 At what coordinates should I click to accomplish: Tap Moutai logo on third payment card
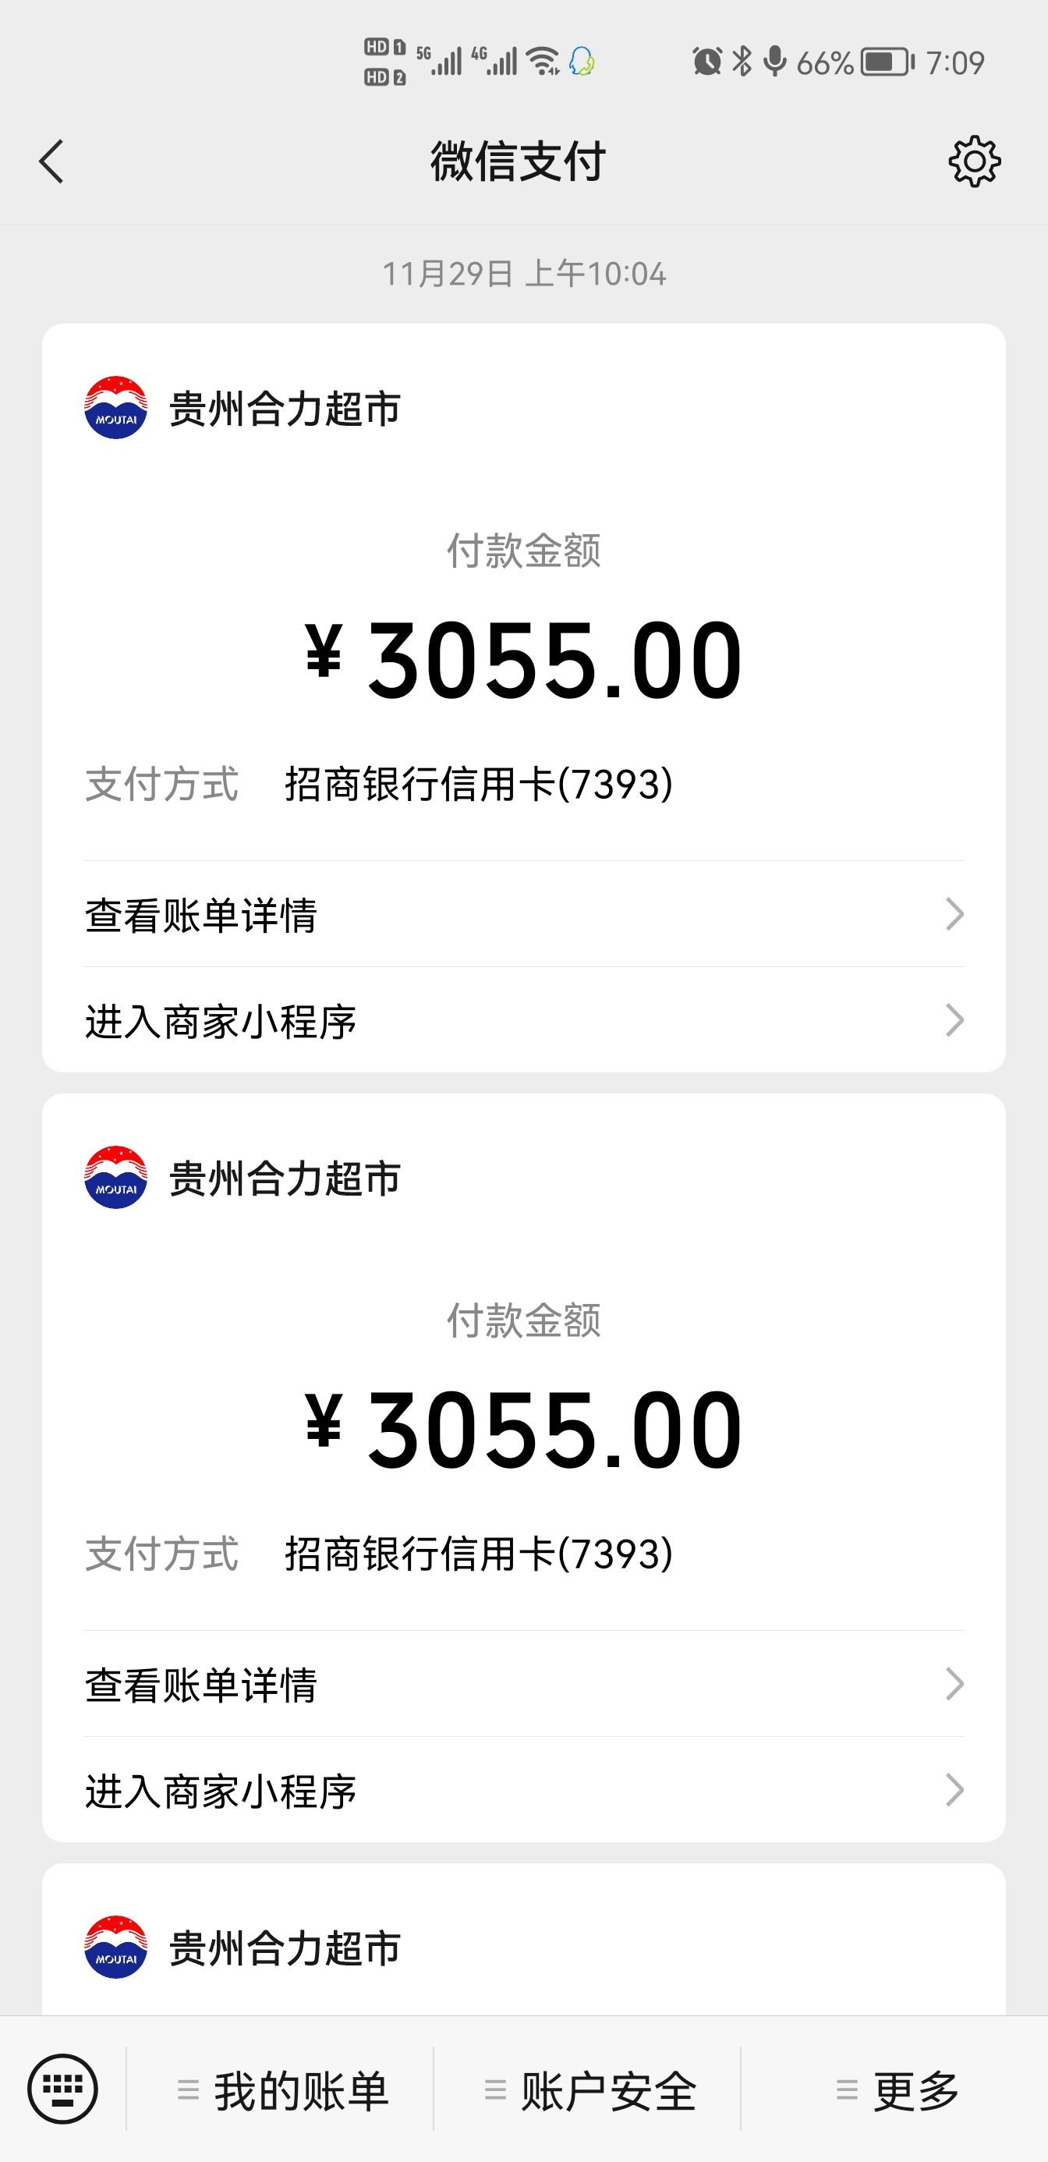point(115,1948)
